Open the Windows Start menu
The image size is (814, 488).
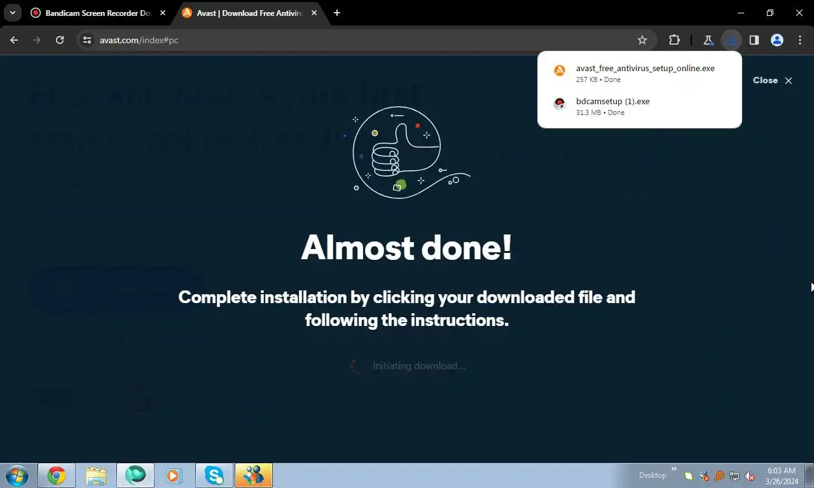click(x=17, y=475)
